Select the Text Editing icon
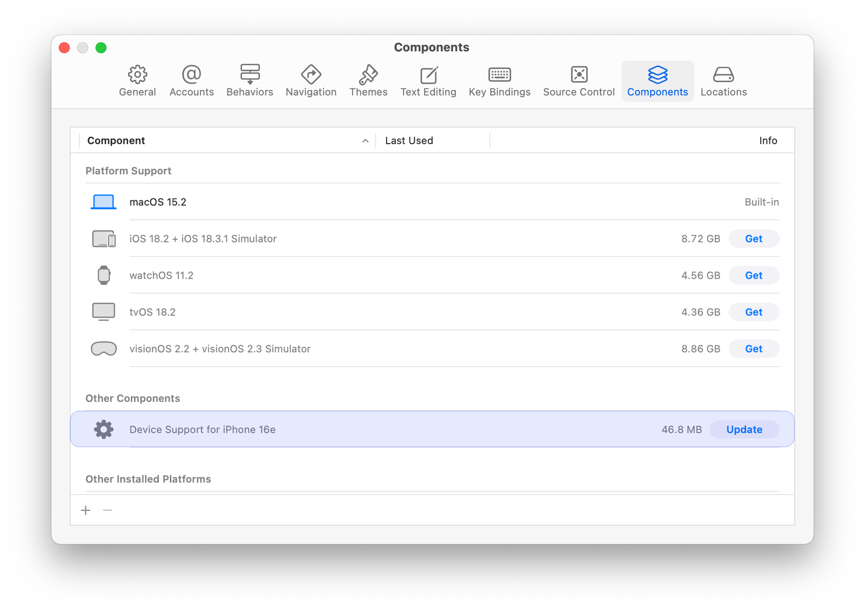Viewport: 865px width, 612px height. 428,81
